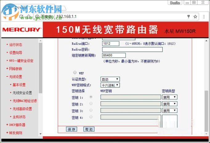Click the main page scrollbar thumb

(207, 111)
